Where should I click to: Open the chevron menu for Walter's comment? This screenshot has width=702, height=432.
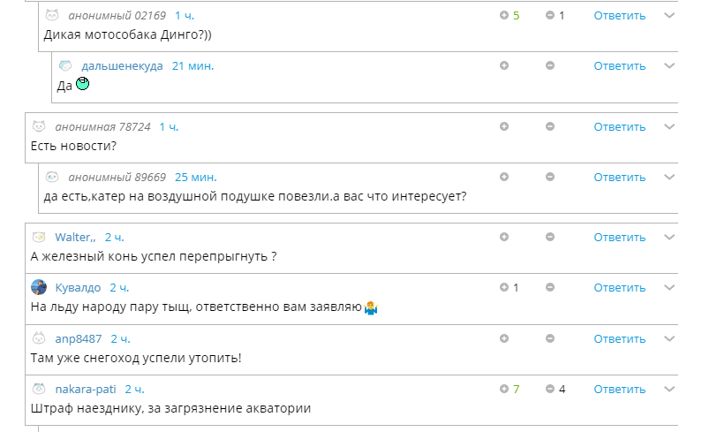669,237
